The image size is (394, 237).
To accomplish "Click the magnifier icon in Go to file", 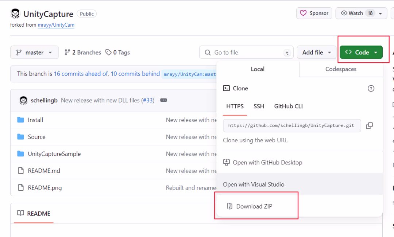I will click(208, 53).
